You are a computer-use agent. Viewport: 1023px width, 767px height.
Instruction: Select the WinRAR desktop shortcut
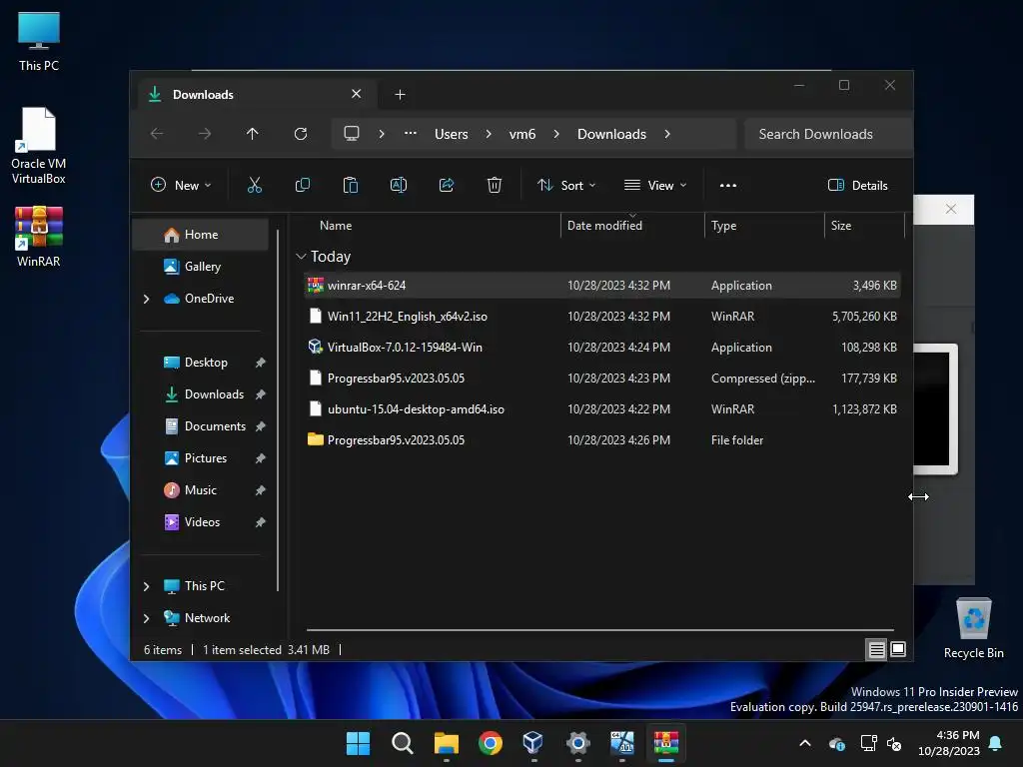[x=39, y=237]
